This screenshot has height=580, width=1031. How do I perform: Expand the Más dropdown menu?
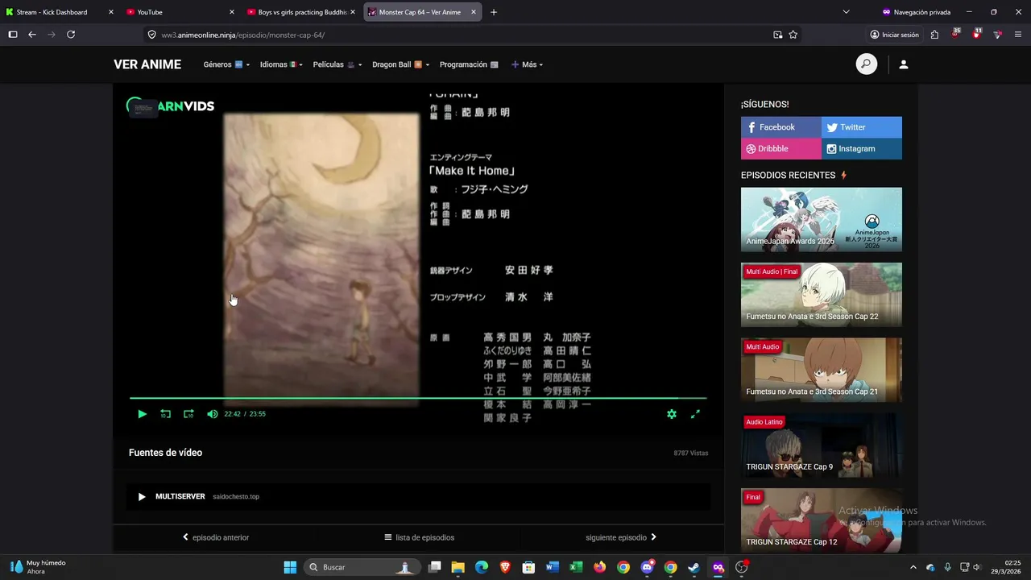[527, 64]
